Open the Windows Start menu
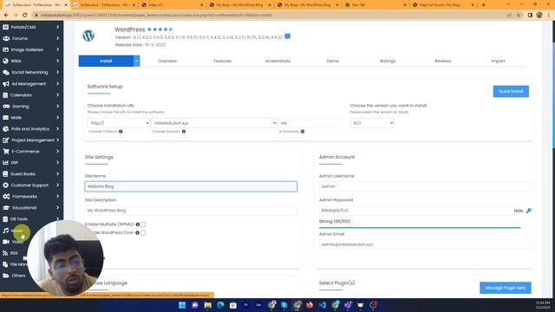Screen dimensions: 555x312 (x=182, y=305)
